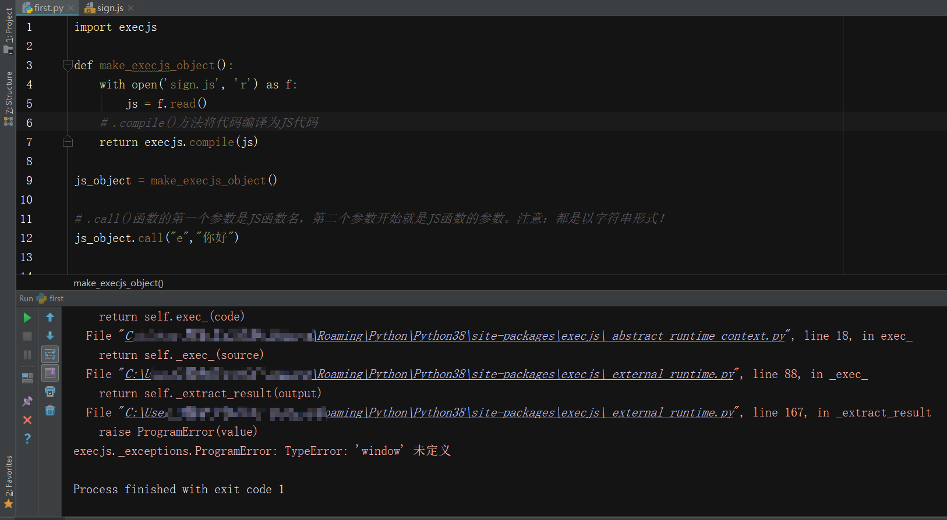Click on js_object.call("e","你好") statement
Viewport: 947px width, 520px height.
[156, 238]
